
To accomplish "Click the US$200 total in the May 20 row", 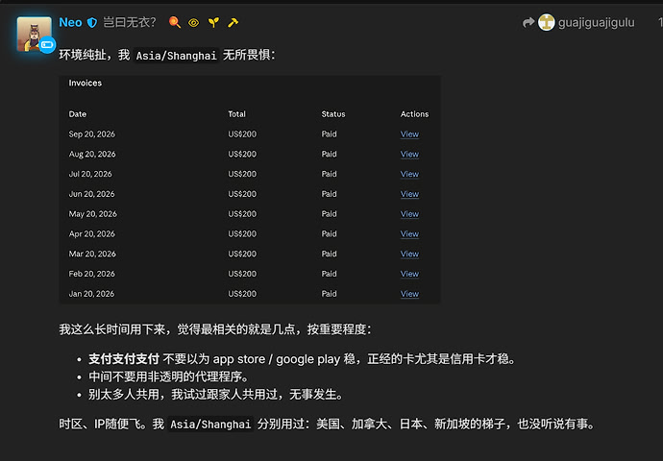I will (x=242, y=214).
